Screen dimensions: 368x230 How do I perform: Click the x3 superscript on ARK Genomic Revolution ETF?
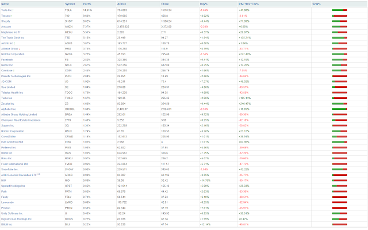click(39, 174)
